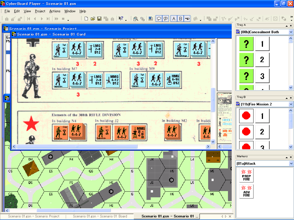Click the step-to-first-move playback icon
Screen dimensions: 294x220
point(28,19)
